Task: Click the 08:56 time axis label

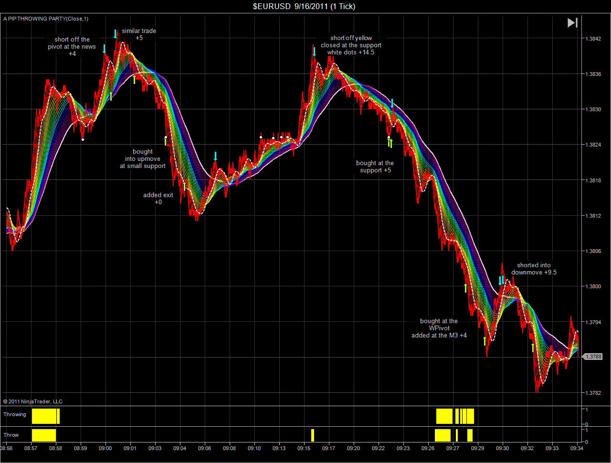Action: point(7,448)
